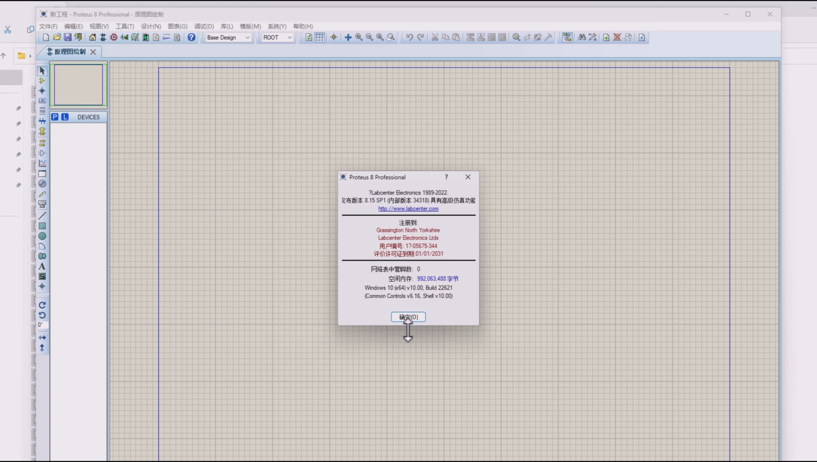Click the Search and Tag binoculars icon
Viewport: 817px width, 462px height.
pyautogui.click(x=581, y=37)
